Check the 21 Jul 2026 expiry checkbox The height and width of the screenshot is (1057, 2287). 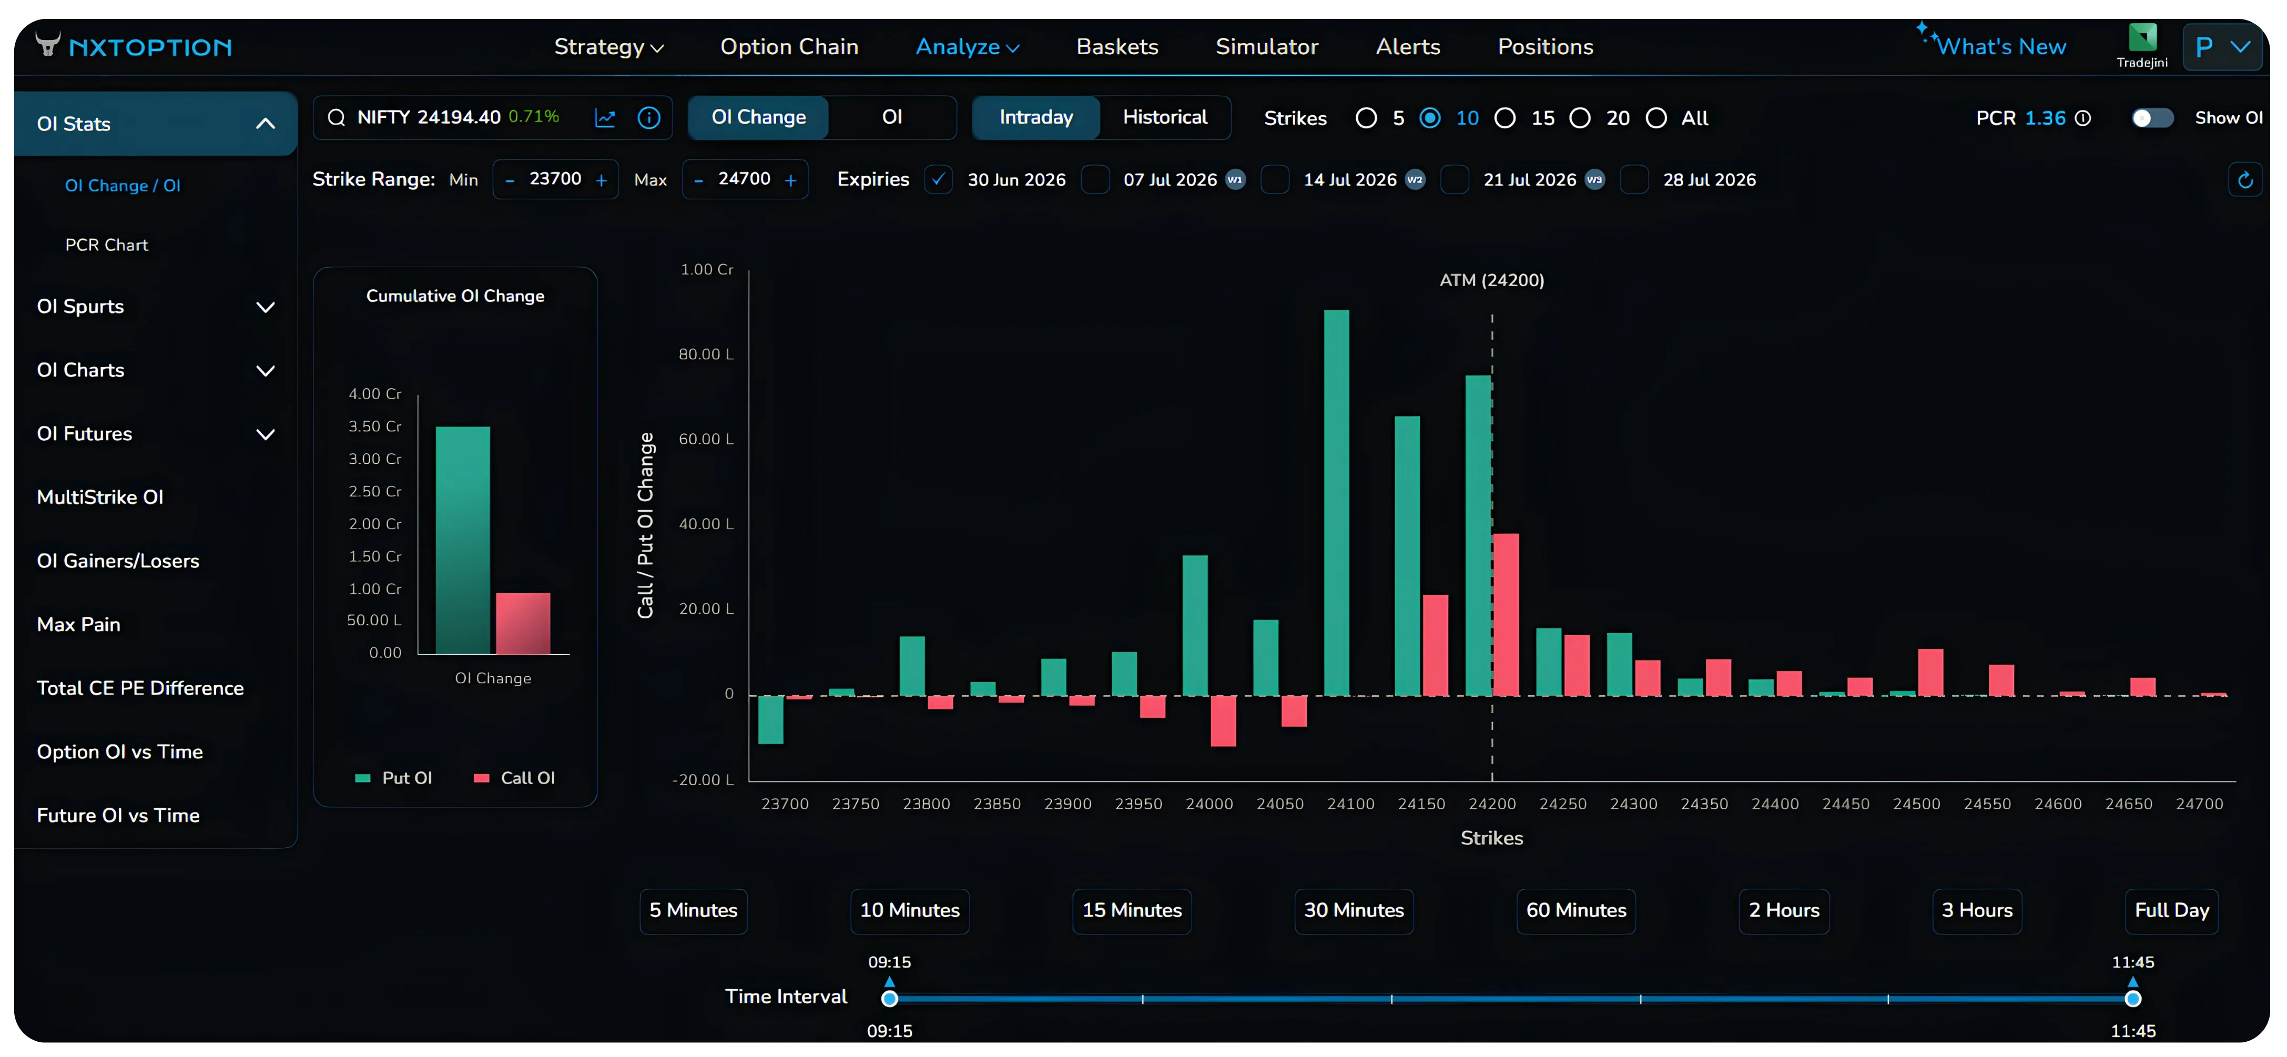(1454, 179)
